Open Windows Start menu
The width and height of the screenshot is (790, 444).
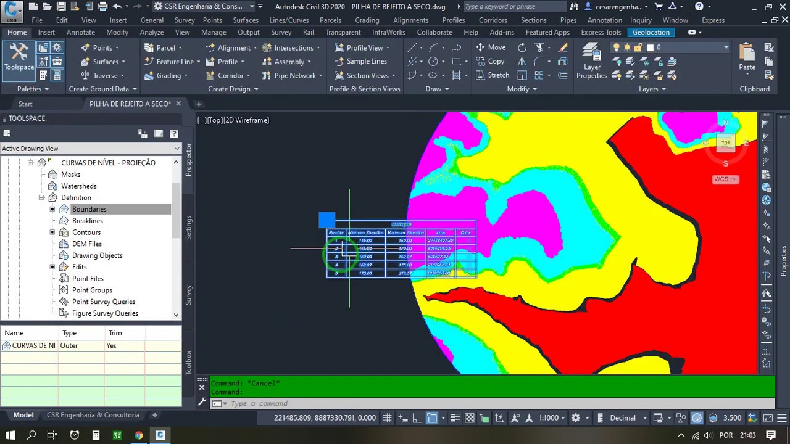tap(10, 435)
